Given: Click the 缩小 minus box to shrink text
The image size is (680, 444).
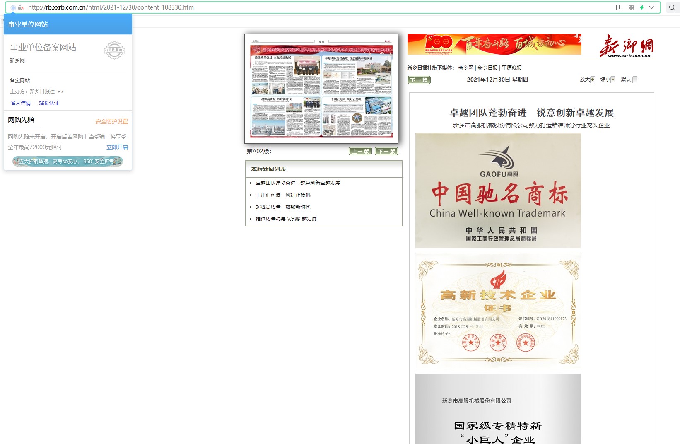Looking at the screenshot, I should tap(613, 80).
